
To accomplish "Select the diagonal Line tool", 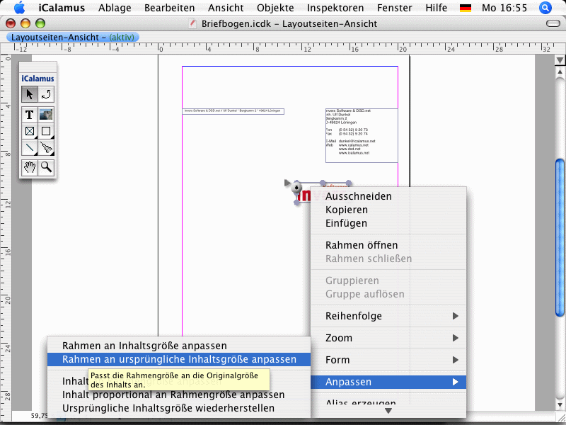I will click(29, 148).
